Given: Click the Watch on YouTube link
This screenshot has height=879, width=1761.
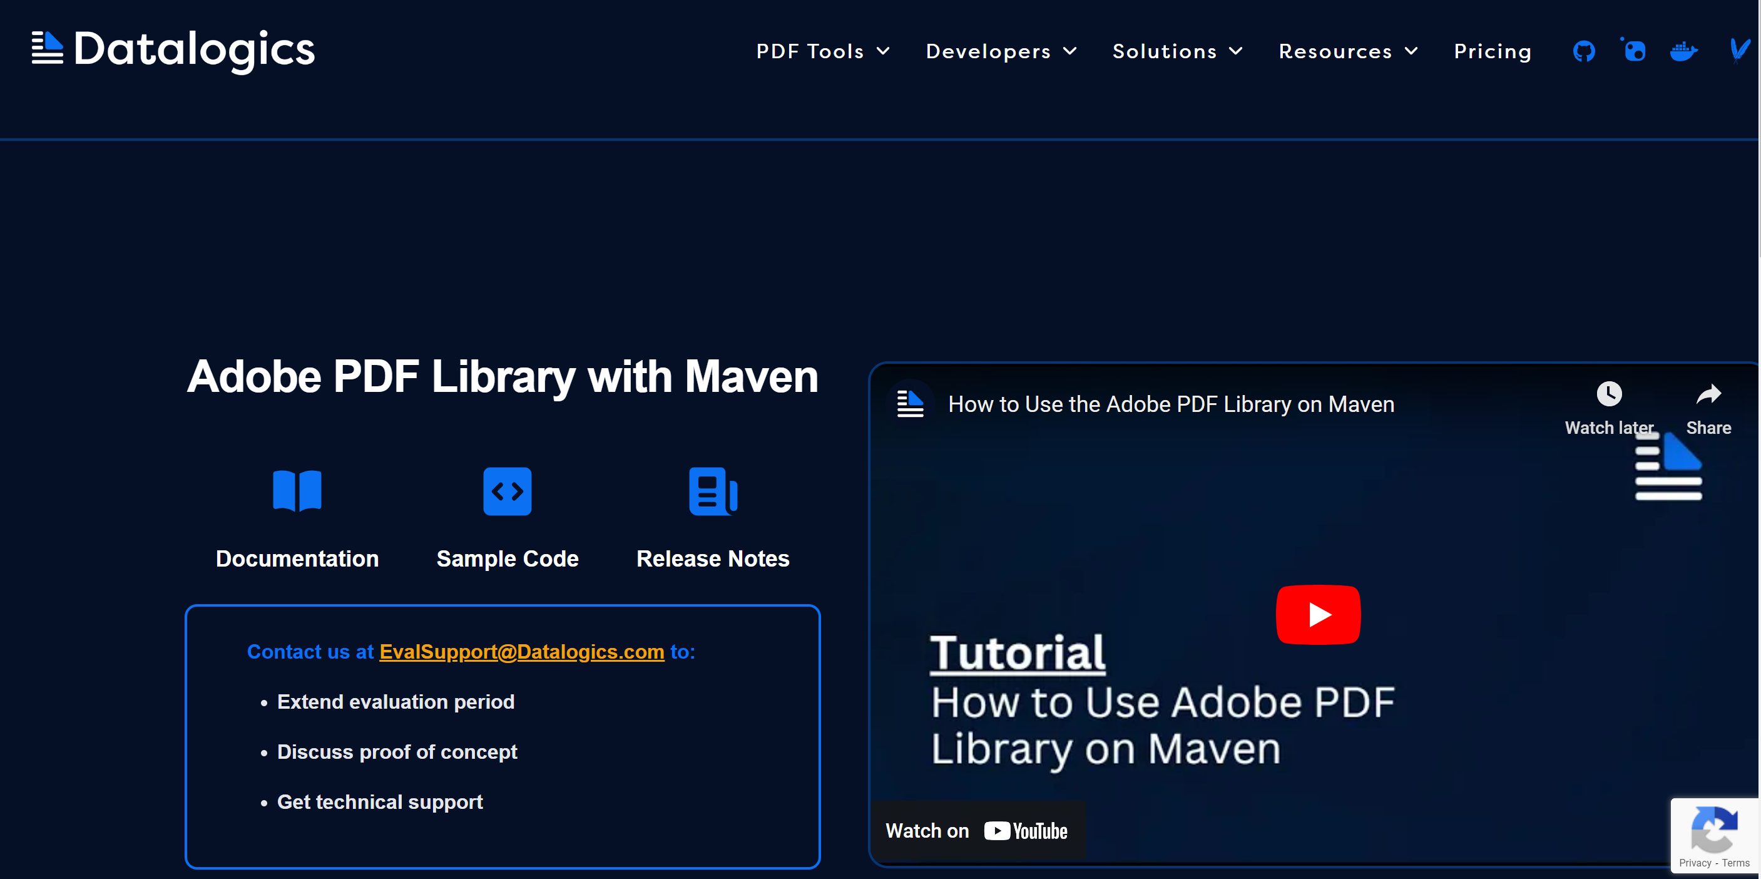Looking at the screenshot, I should point(977,830).
